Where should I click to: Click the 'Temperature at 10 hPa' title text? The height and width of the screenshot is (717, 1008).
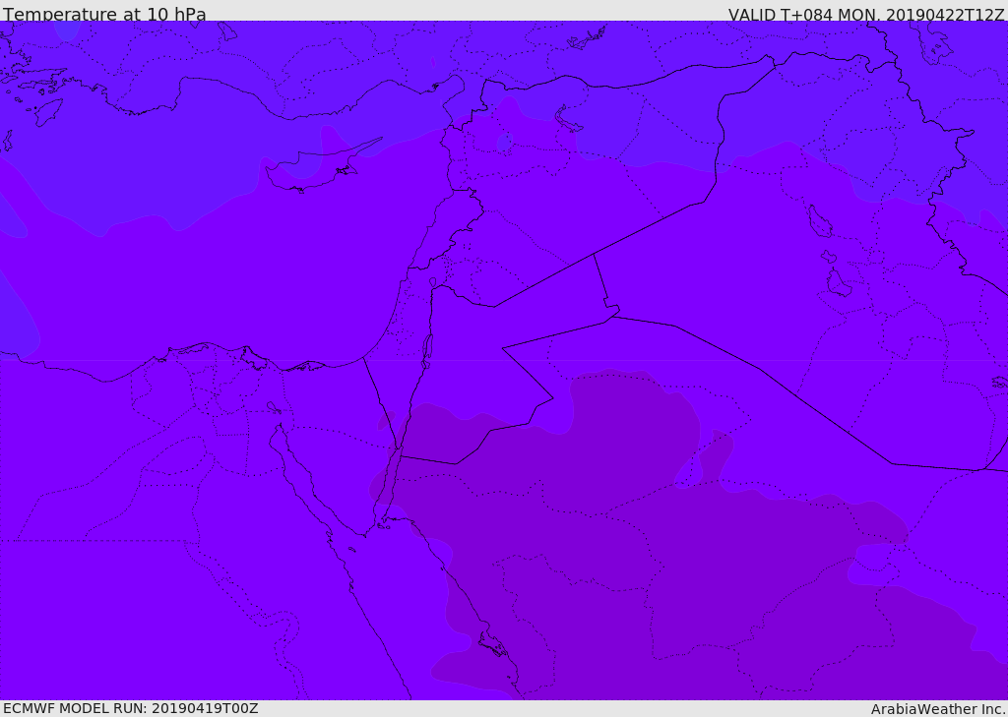104,14
